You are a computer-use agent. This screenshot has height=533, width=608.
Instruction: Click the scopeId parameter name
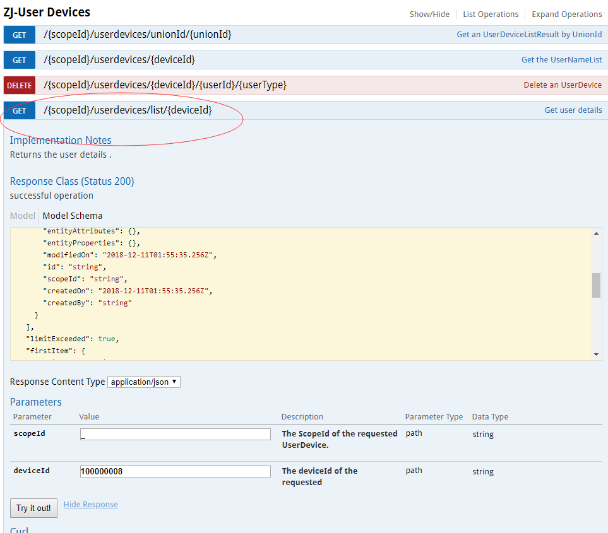(30, 433)
